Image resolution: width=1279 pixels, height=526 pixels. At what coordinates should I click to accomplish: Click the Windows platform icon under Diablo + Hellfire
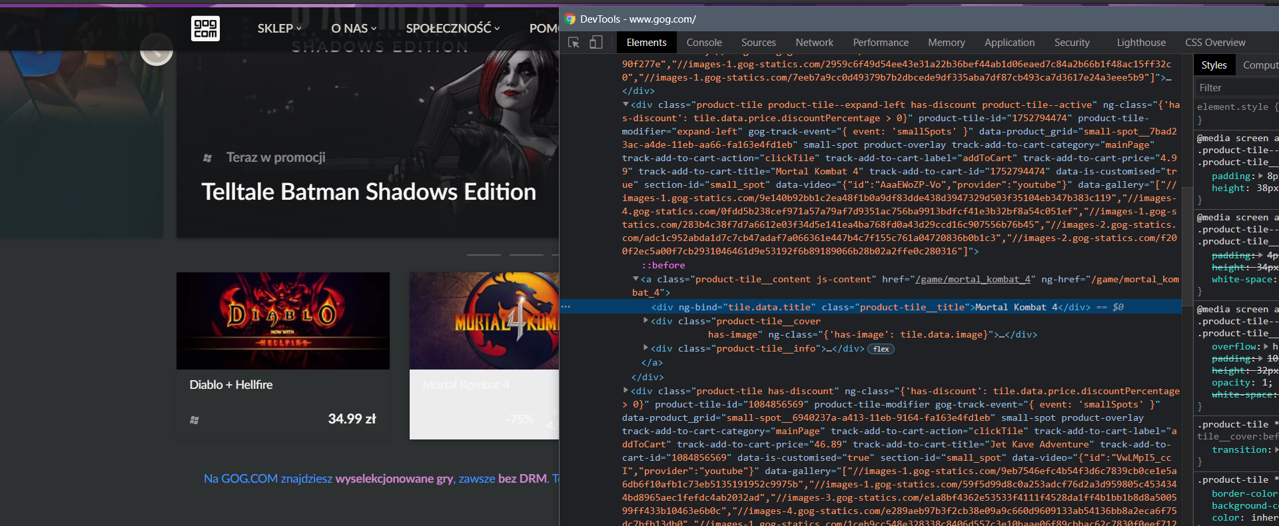point(195,420)
